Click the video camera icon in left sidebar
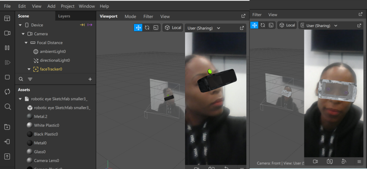This screenshot has width=367, height=169. point(7,33)
